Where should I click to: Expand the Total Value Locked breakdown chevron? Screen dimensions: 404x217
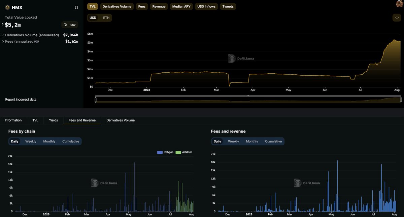pos(2,24)
